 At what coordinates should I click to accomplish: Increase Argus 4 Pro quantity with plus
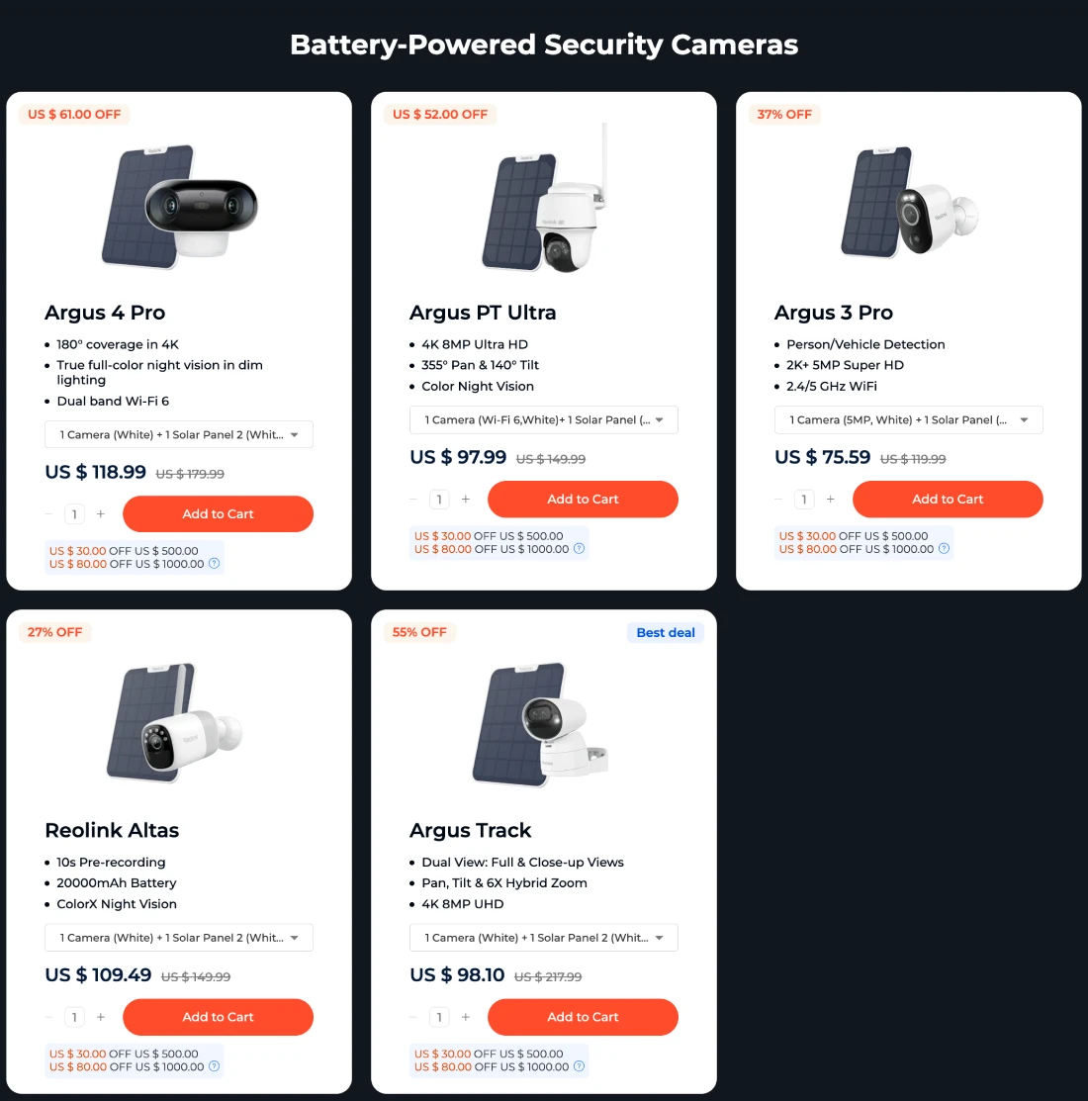pyautogui.click(x=101, y=514)
